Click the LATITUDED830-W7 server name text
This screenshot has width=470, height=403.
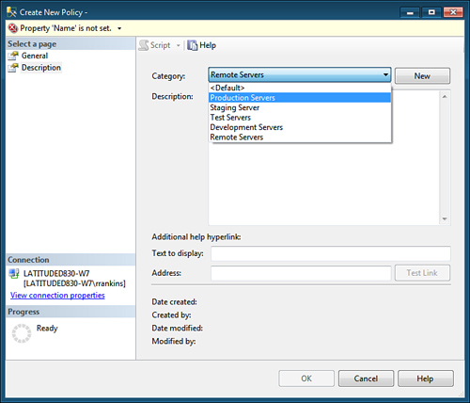pyautogui.click(x=56, y=273)
